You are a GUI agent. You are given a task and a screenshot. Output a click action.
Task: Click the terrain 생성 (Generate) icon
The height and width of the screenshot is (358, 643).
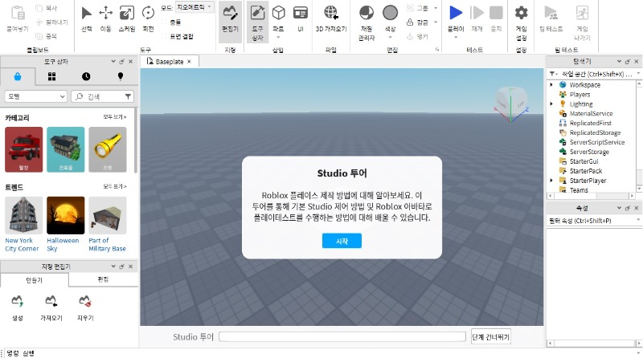coord(17,302)
